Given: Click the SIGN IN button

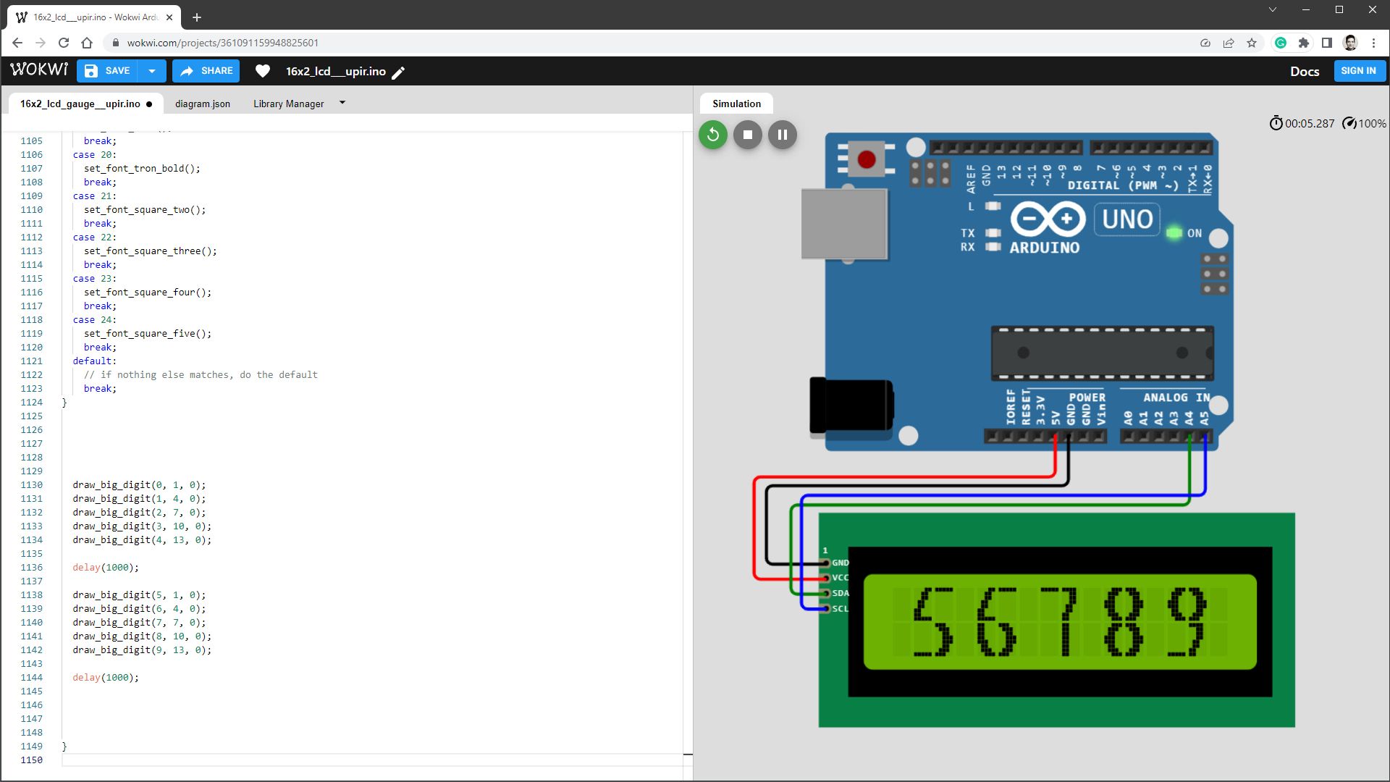Looking at the screenshot, I should click(x=1359, y=71).
